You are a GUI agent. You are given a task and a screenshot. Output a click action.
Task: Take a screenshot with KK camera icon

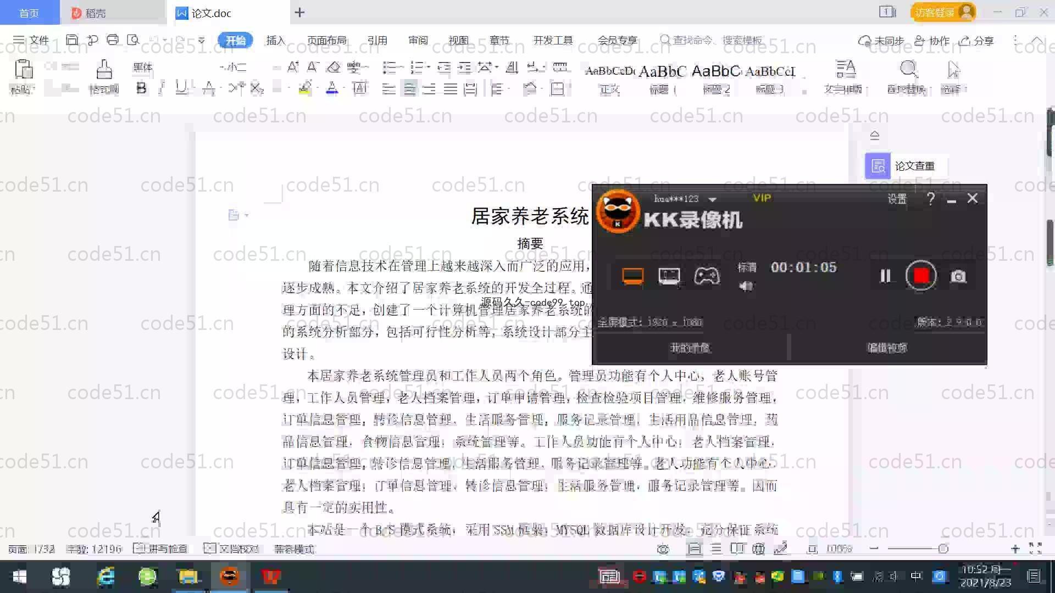click(x=958, y=276)
